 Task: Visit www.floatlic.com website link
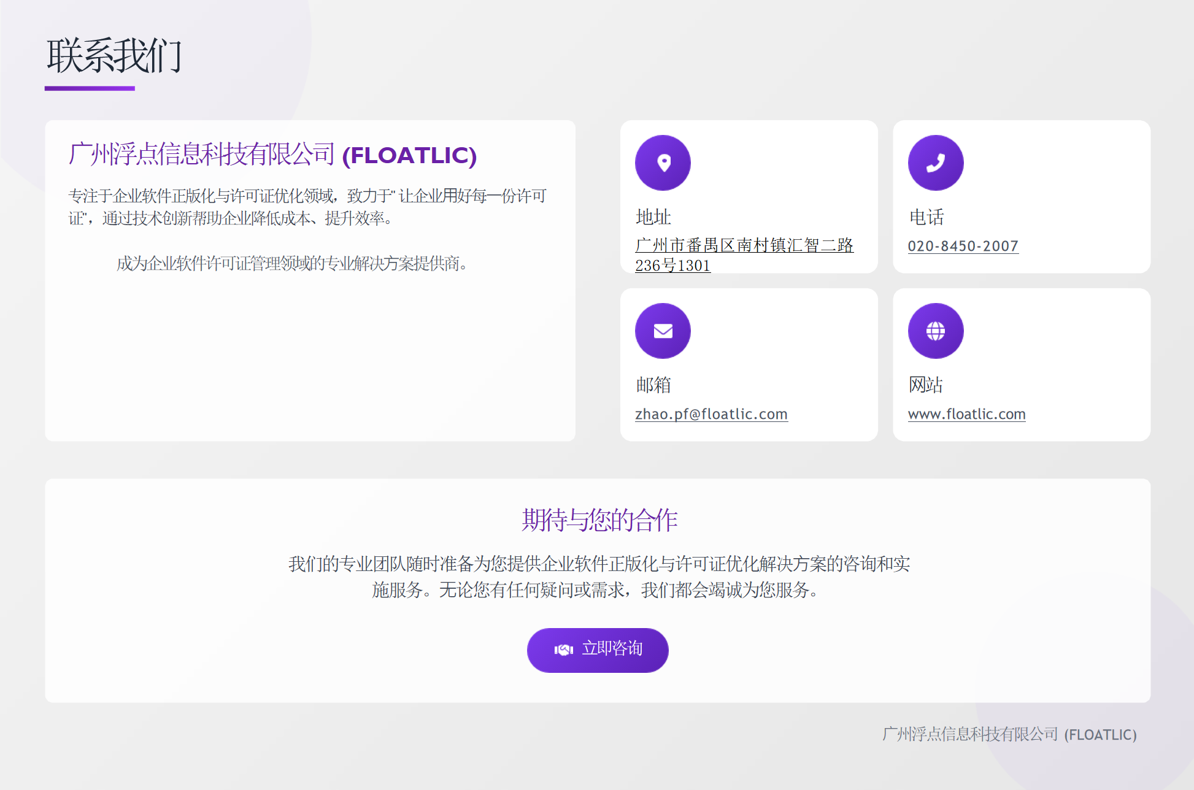pyautogui.click(x=966, y=414)
